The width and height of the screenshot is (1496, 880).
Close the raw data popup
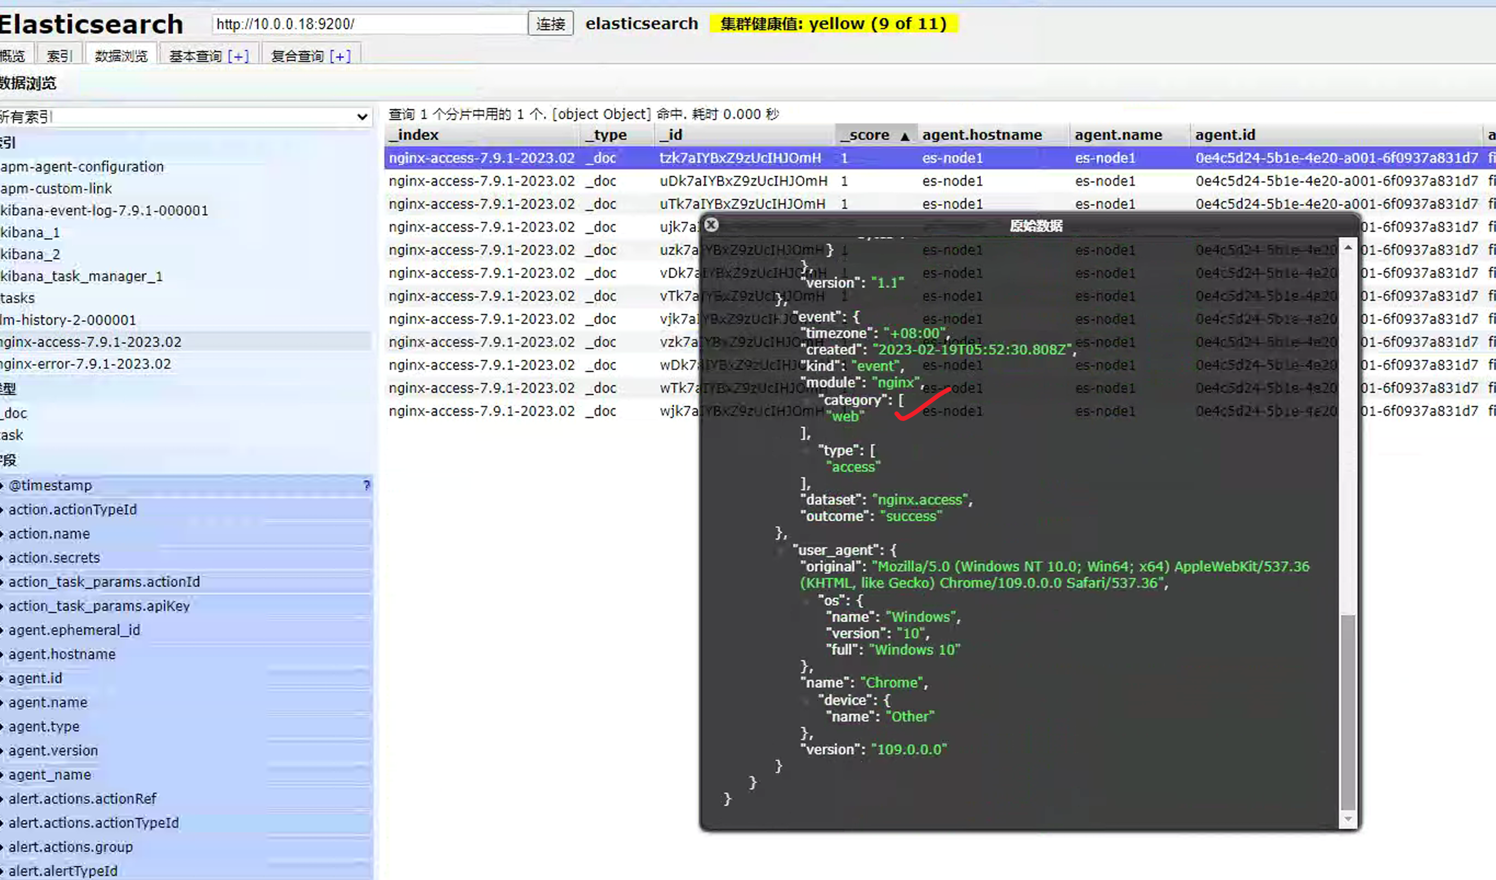(711, 225)
